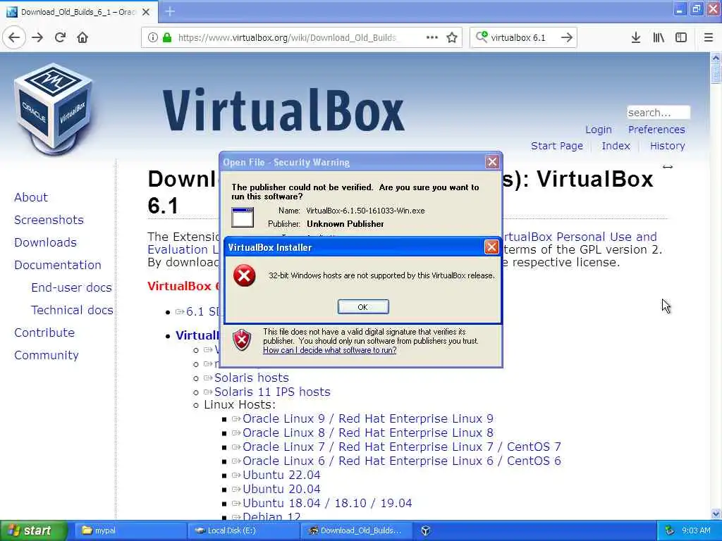Click the browser Back arrow button

coord(14,37)
